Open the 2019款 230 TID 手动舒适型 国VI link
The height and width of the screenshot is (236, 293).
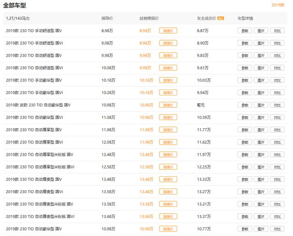click(x=34, y=43)
